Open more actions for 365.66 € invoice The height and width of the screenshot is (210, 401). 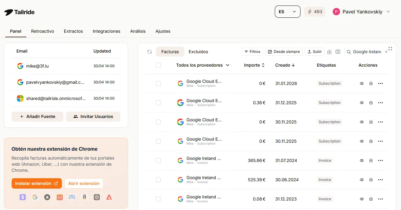380,160
